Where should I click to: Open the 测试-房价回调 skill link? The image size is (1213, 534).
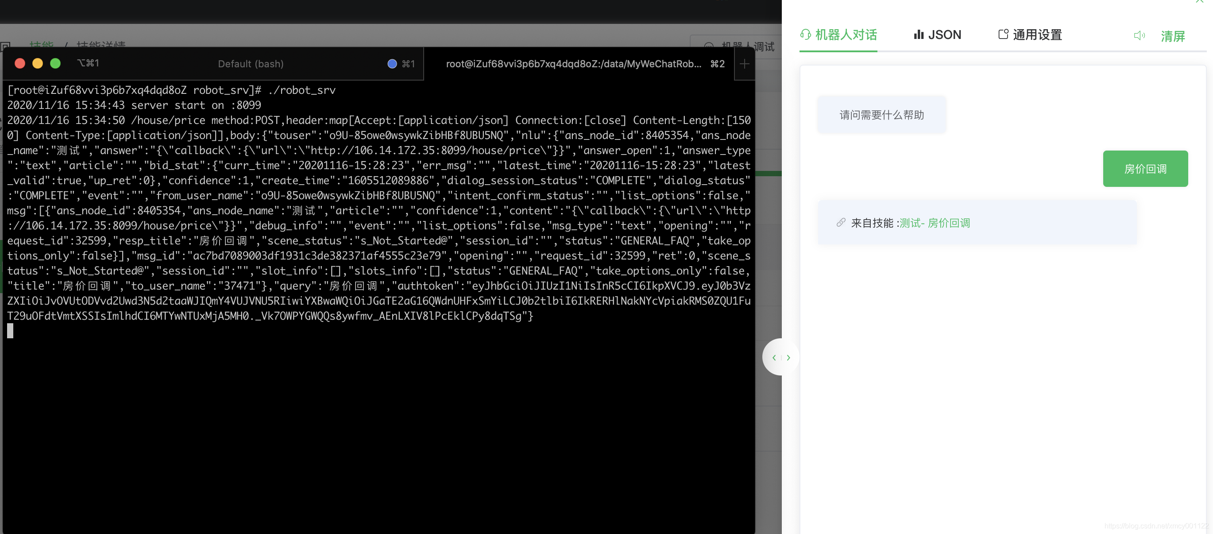pyautogui.click(x=935, y=223)
